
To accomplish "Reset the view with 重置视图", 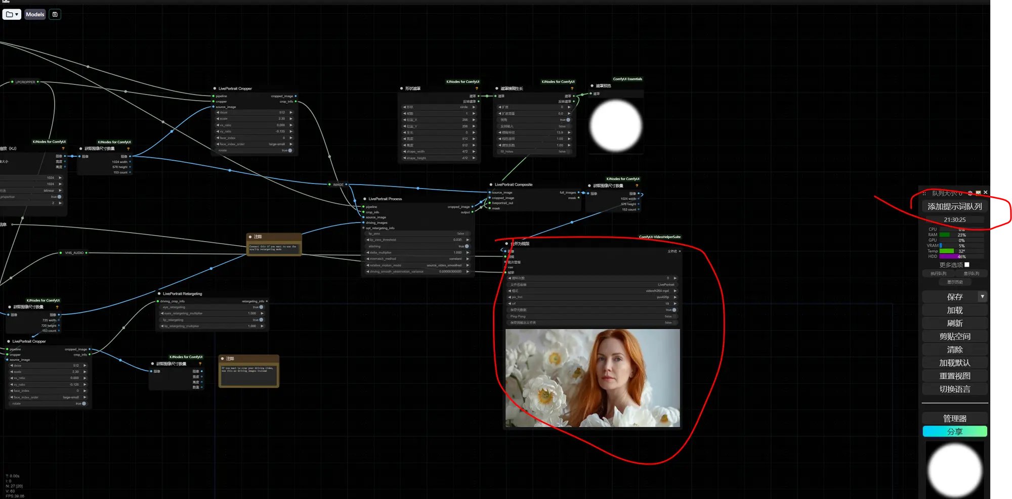I will coord(955,376).
